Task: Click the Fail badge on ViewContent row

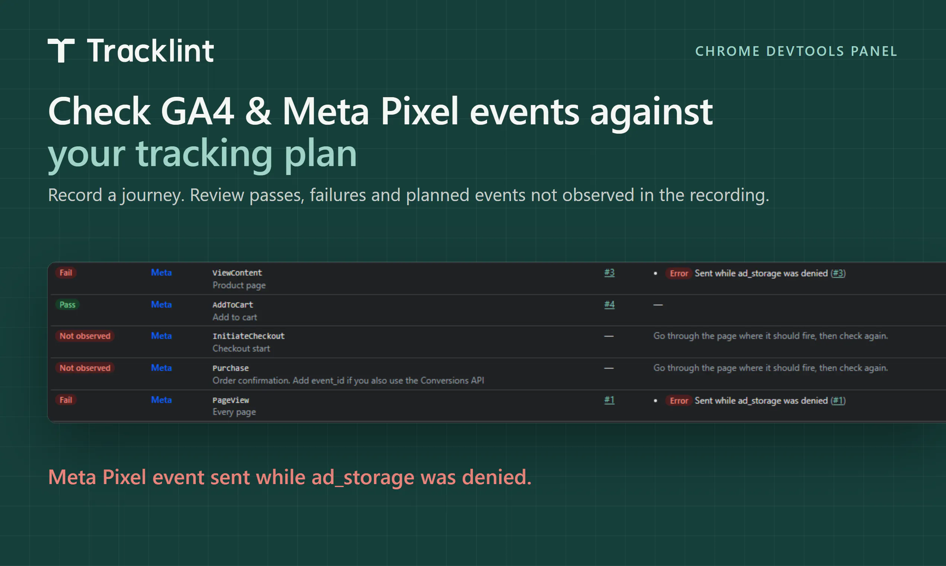Action: coord(66,273)
